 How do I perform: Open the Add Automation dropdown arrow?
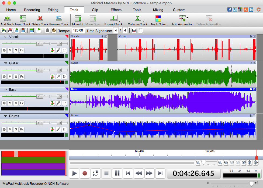click(188, 18)
